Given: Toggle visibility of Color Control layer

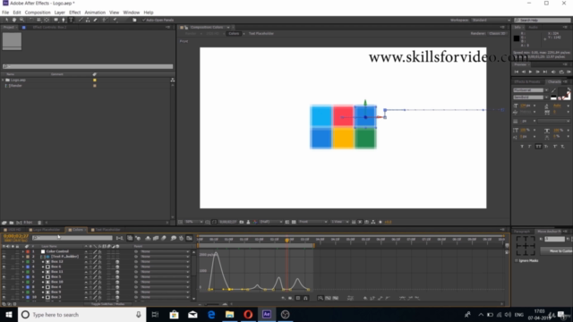Looking at the screenshot, I should tap(4, 251).
